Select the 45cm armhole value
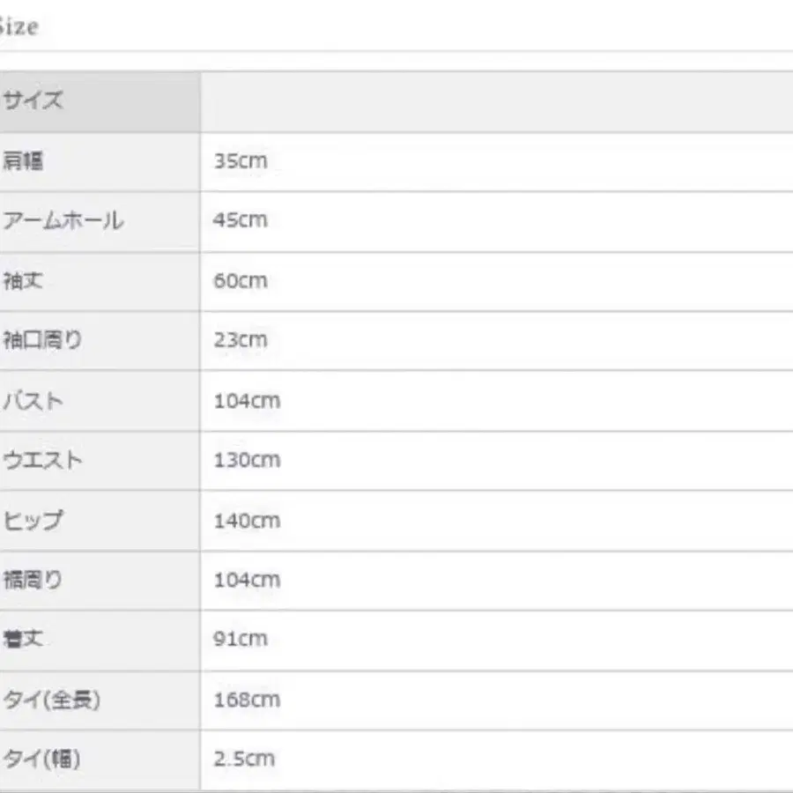793x793 pixels. click(240, 220)
